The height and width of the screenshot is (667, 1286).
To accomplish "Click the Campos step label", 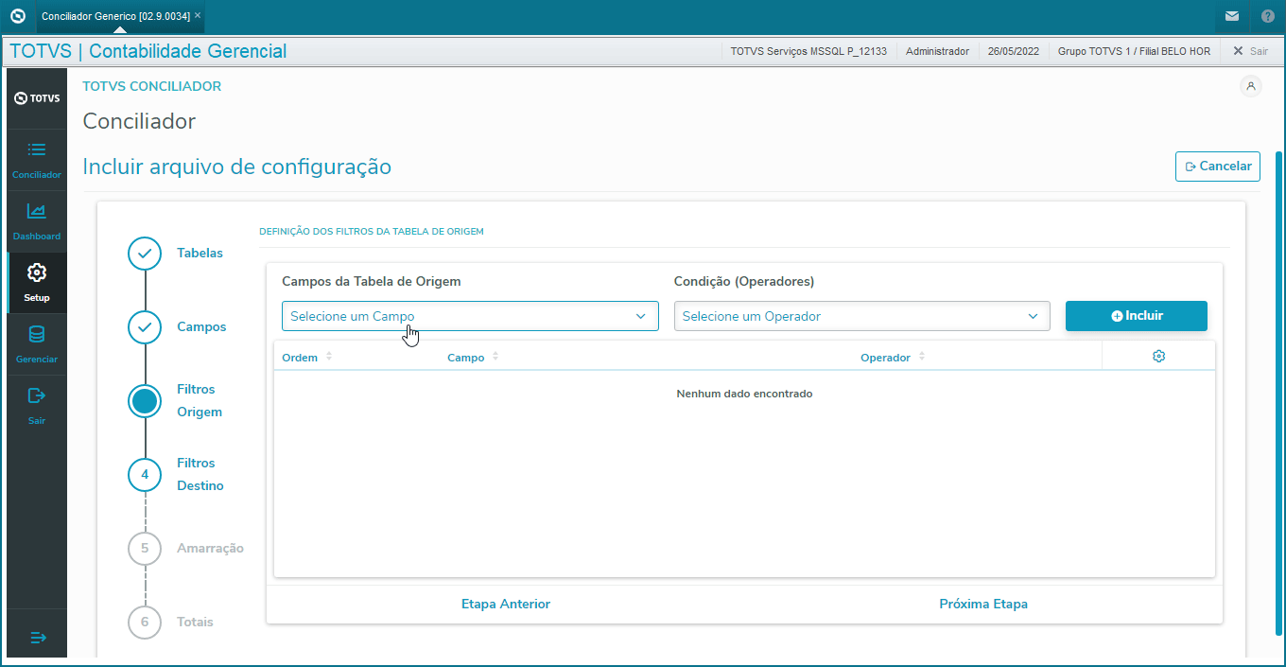I will (201, 326).
